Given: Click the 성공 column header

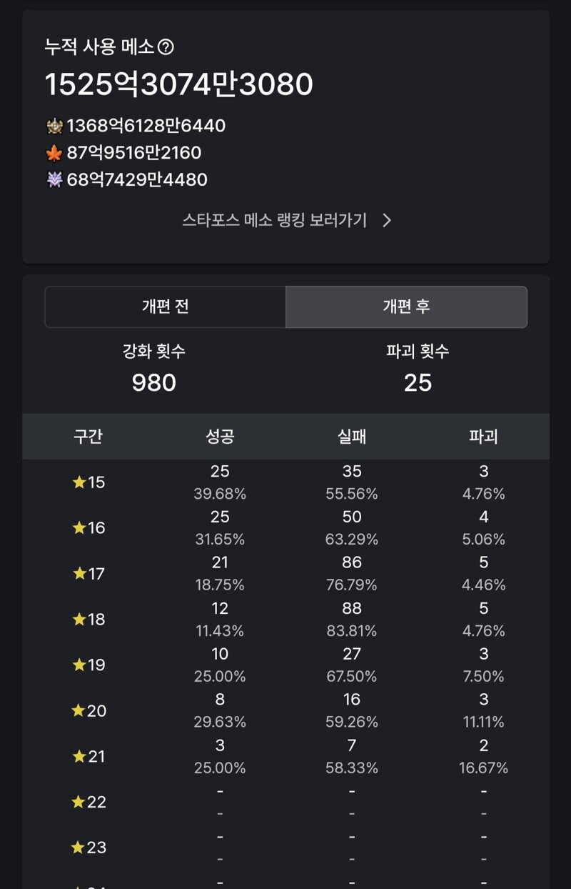Looking at the screenshot, I should (x=220, y=437).
